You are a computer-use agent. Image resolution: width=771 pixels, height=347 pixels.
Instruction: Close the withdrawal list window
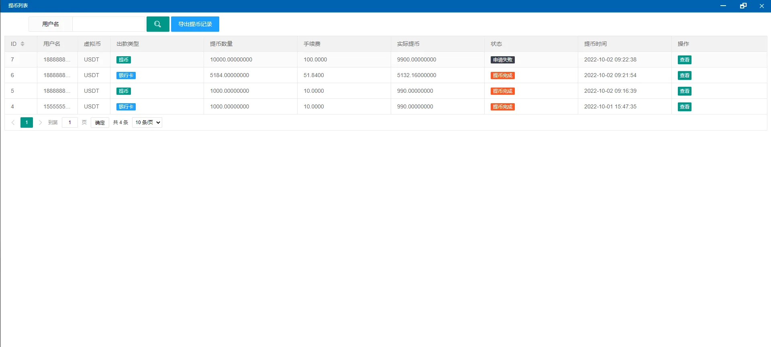click(761, 6)
